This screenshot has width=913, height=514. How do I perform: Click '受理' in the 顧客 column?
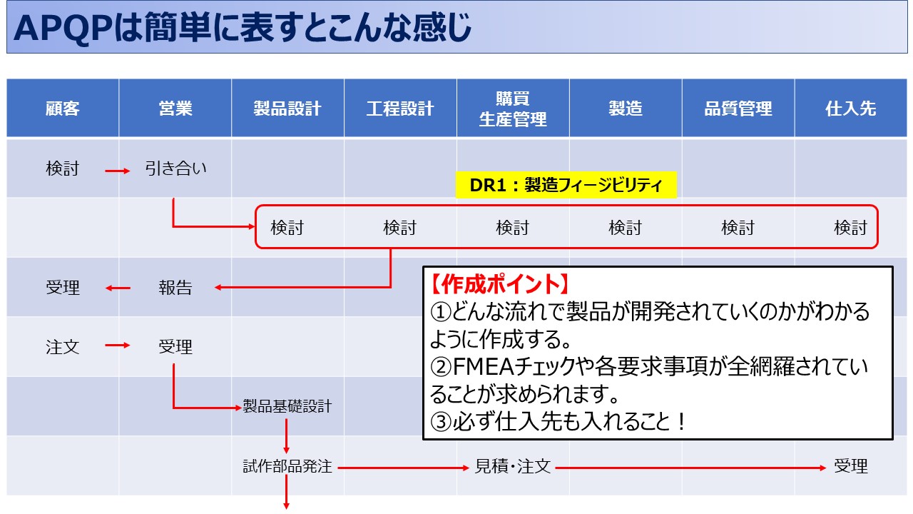pos(63,288)
